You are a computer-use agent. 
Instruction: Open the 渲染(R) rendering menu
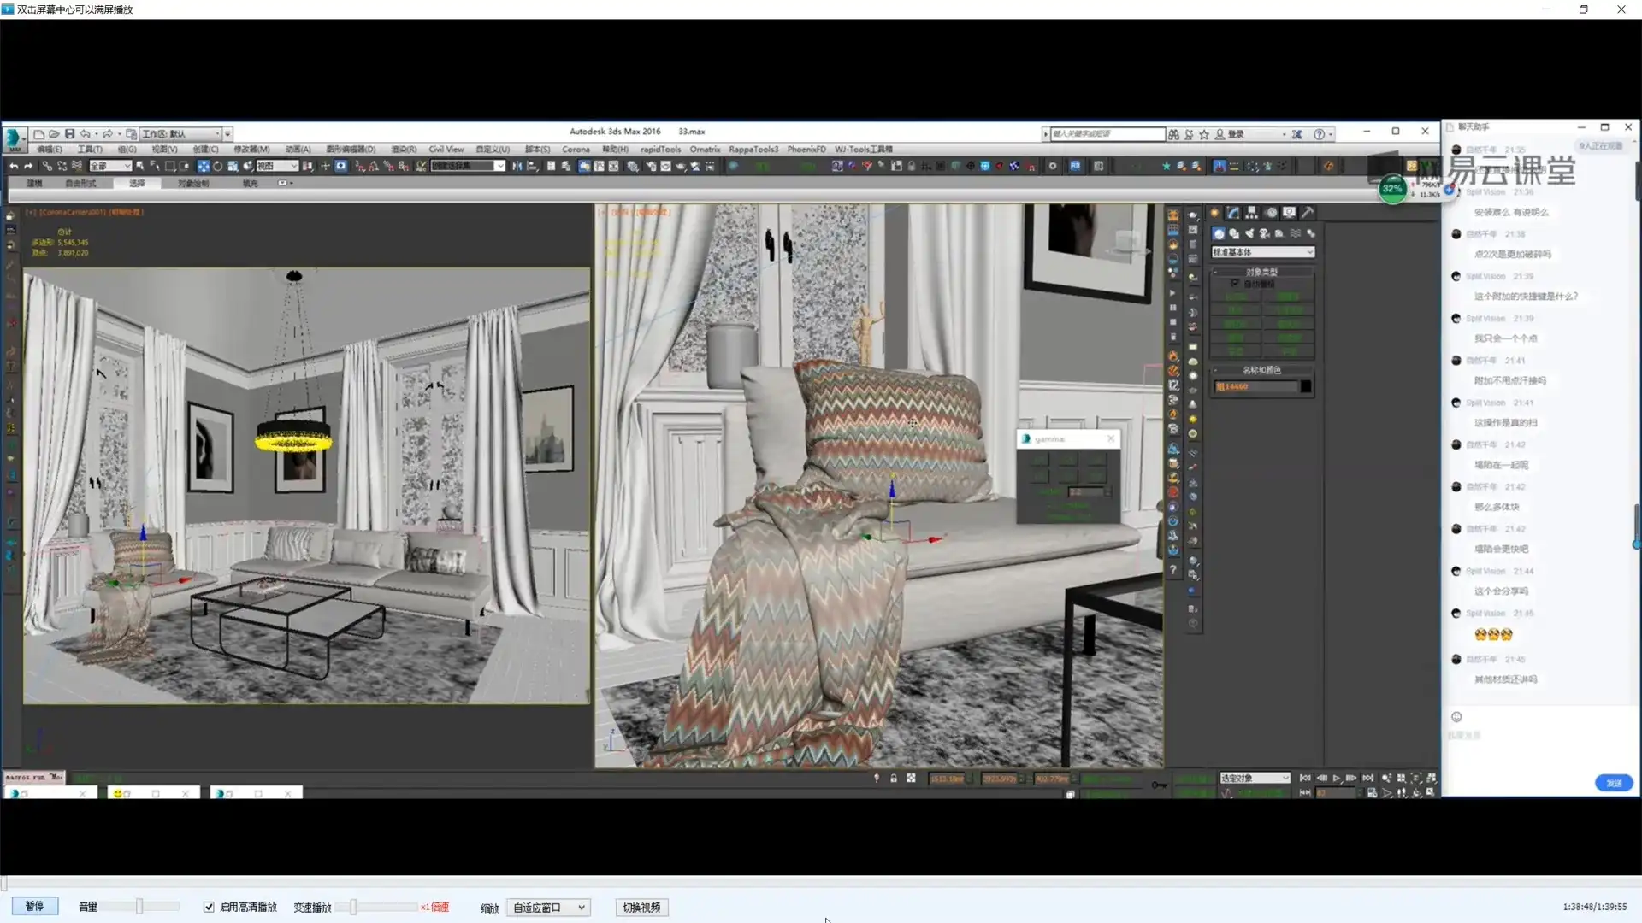click(x=404, y=150)
